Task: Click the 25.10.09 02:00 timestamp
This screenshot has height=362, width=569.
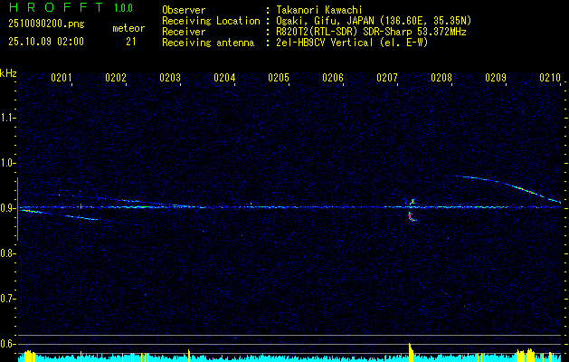Action: (x=45, y=42)
